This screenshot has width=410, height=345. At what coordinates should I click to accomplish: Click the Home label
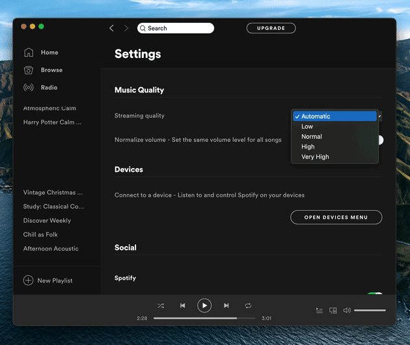49,52
